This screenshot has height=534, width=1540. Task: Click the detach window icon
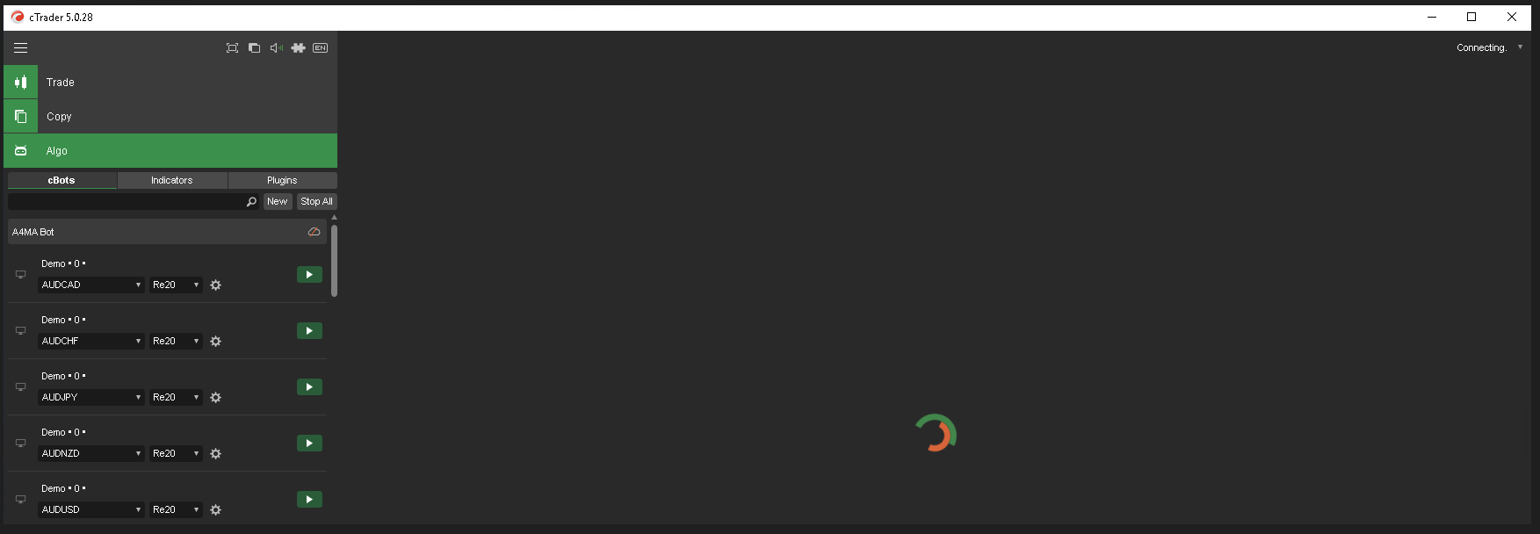pos(254,48)
